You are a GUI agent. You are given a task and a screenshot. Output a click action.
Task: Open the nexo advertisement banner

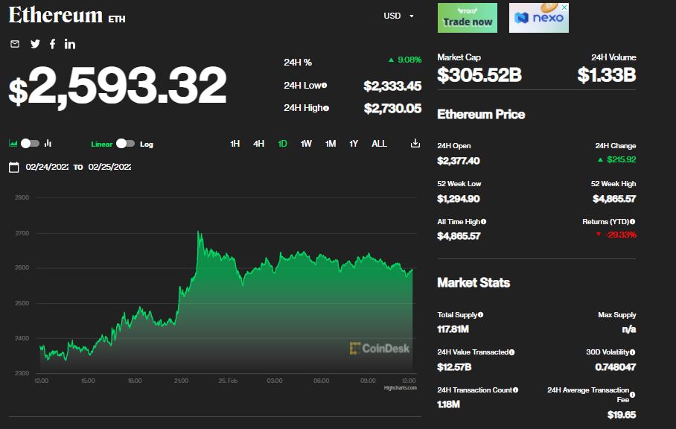click(x=539, y=18)
